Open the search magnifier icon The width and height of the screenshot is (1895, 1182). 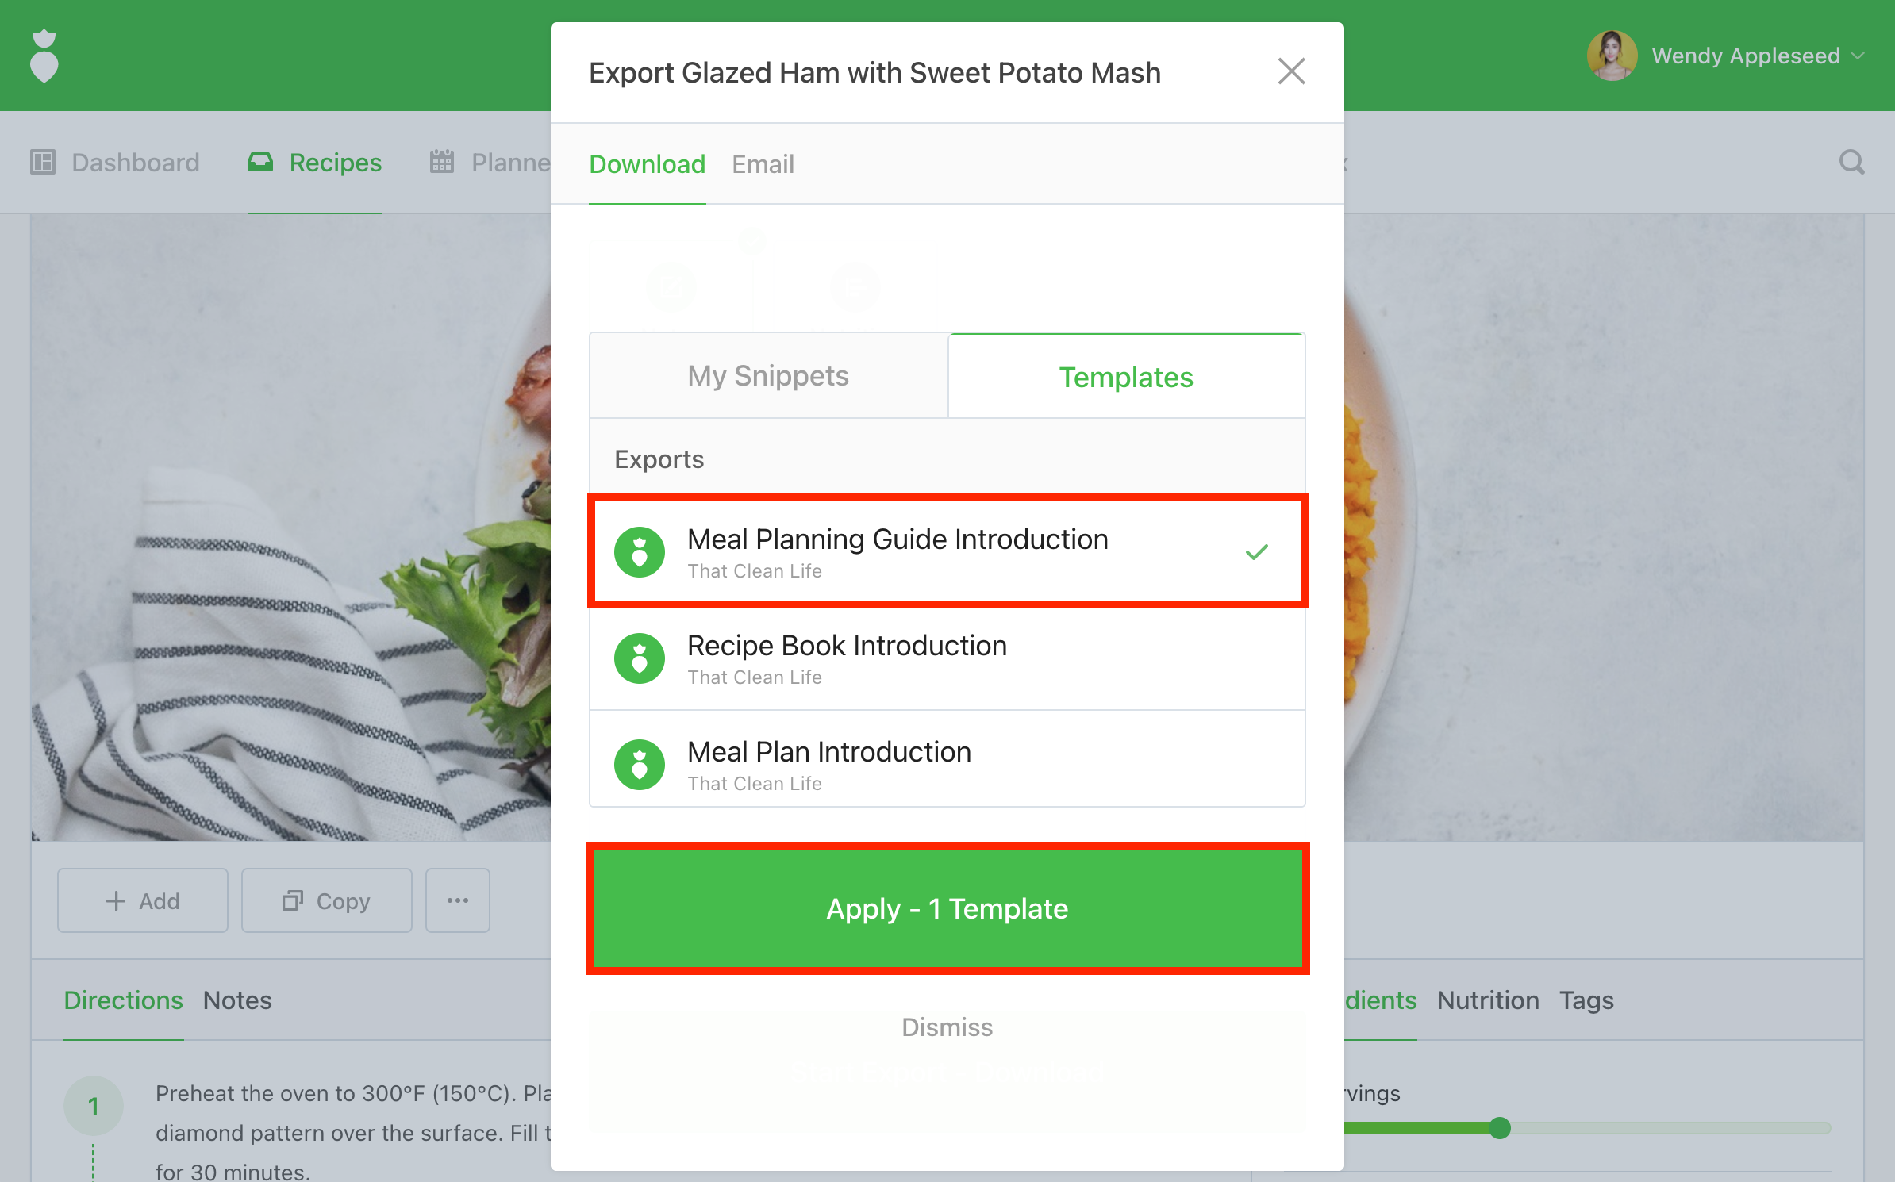(x=1851, y=162)
